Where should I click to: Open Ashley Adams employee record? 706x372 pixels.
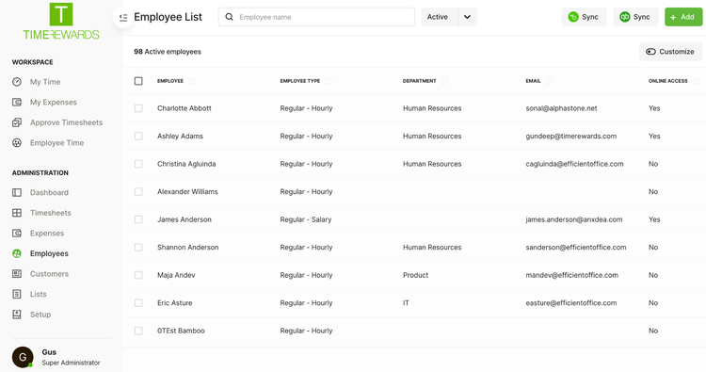(x=180, y=136)
